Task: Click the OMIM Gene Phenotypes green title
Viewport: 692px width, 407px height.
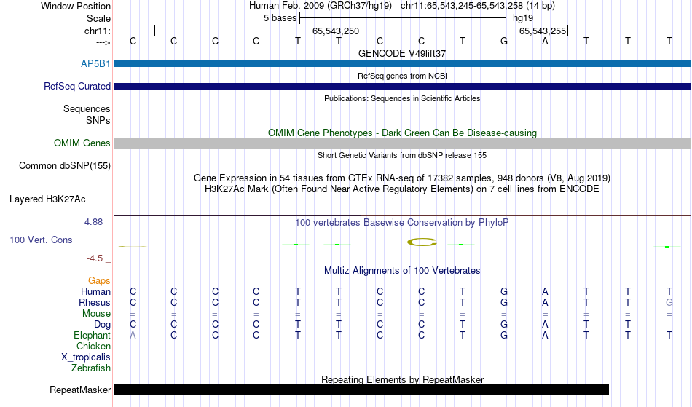Action: pyautogui.click(x=402, y=133)
